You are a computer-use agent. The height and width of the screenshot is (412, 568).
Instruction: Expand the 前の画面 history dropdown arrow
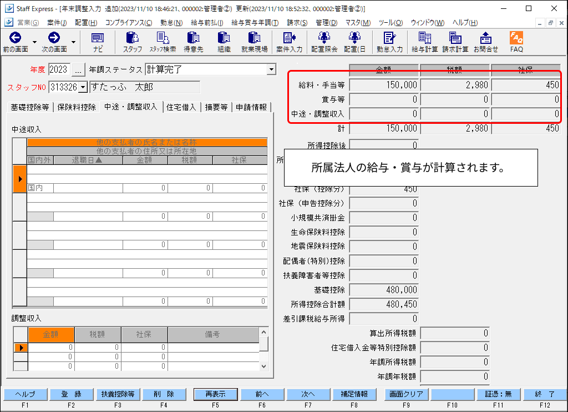(x=35, y=42)
